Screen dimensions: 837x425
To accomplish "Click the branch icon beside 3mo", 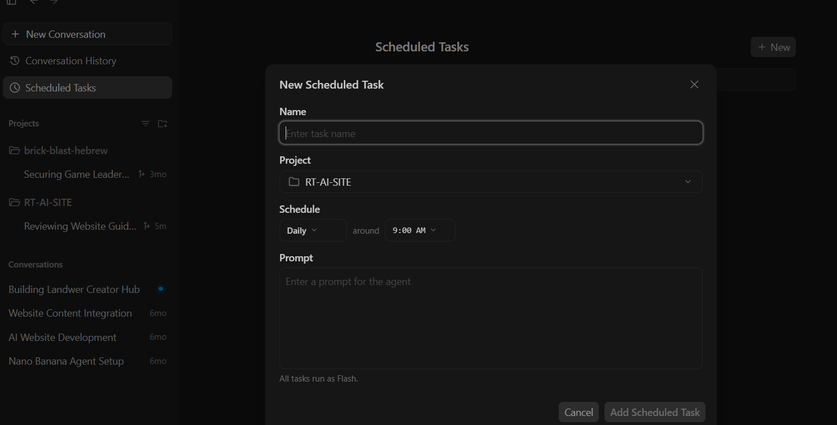I will click(x=141, y=174).
